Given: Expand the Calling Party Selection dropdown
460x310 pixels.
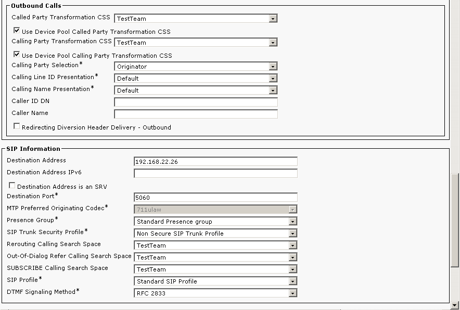Looking at the screenshot, I should click(196, 67).
